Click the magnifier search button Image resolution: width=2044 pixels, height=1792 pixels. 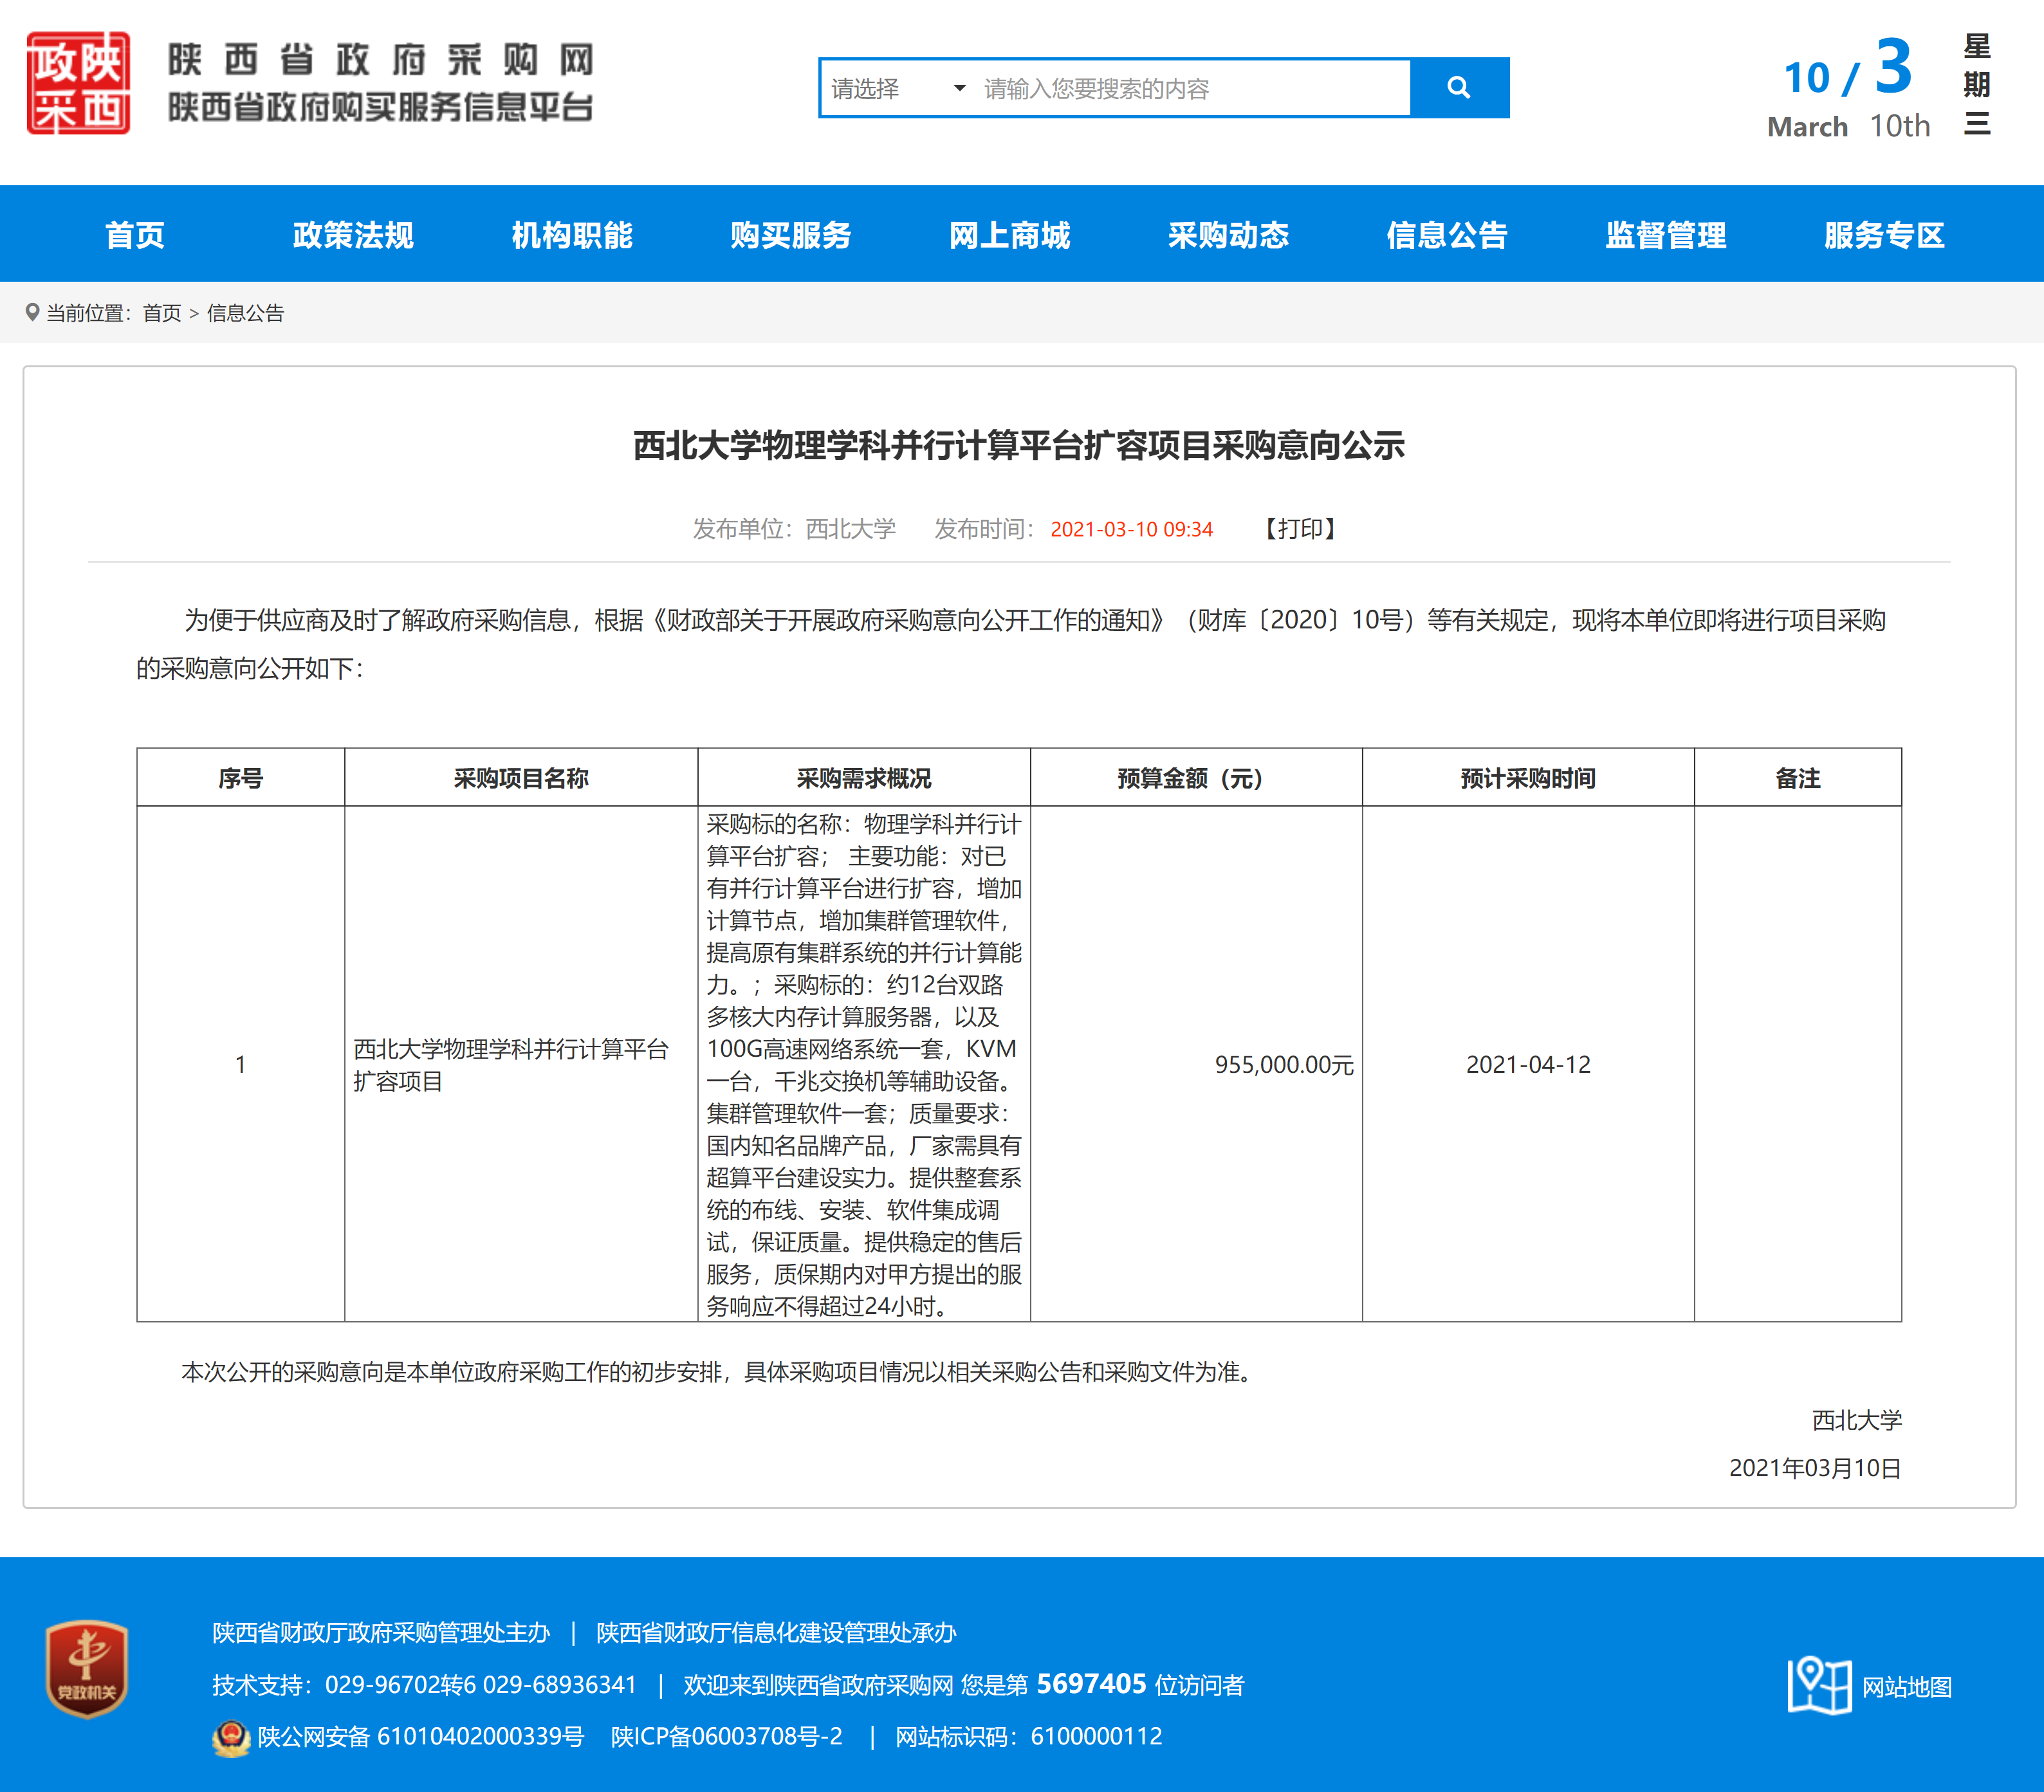pos(1458,88)
